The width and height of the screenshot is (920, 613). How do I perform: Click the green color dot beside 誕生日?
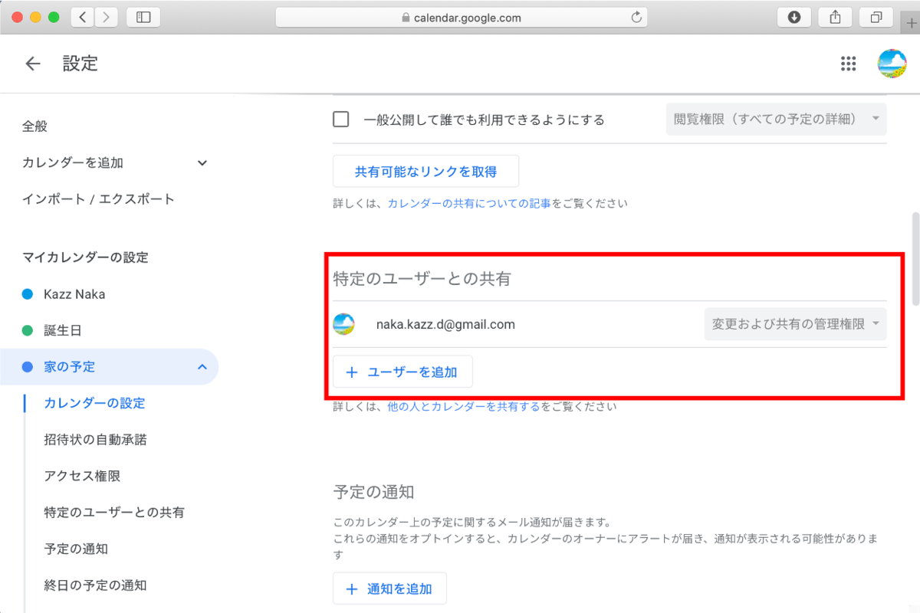[28, 330]
